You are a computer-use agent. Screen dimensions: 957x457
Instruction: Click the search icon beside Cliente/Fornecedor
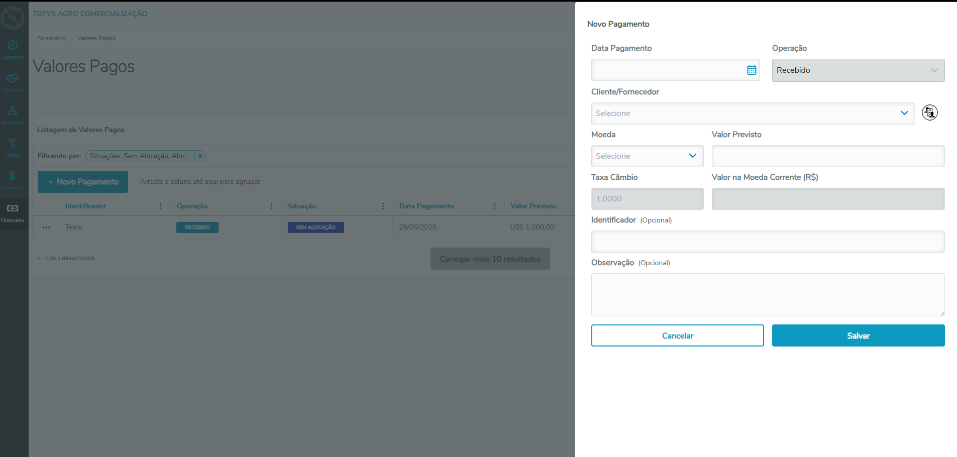click(x=930, y=112)
